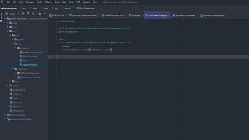Click the Collapse All icon in Project panel

33,14
